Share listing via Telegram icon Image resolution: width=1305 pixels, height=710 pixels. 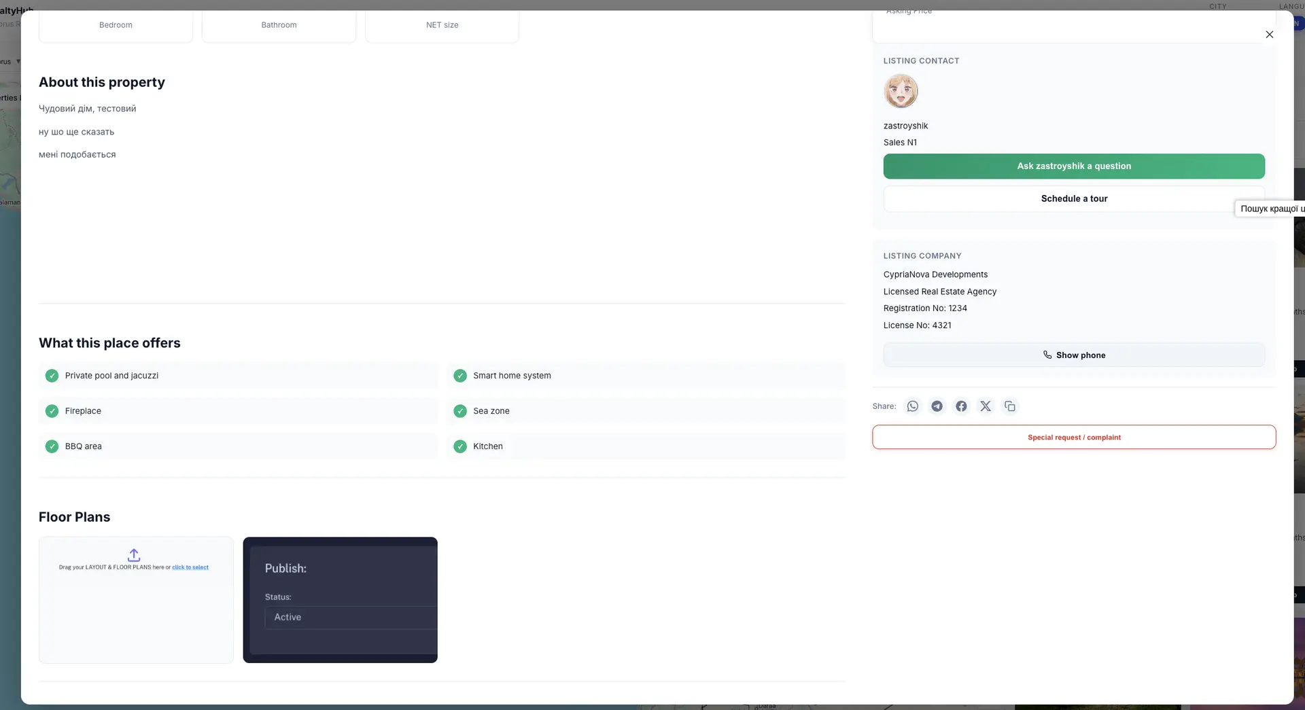pos(937,406)
